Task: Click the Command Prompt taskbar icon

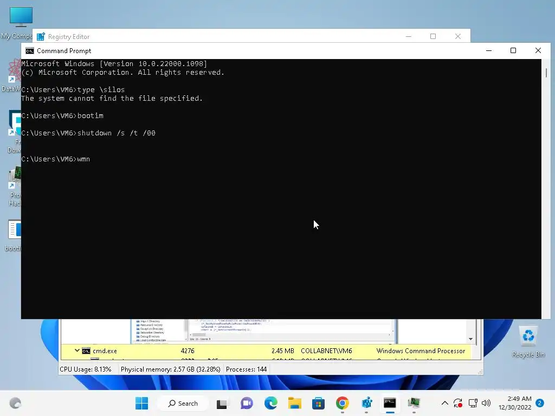Action: (x=390, y=403)
